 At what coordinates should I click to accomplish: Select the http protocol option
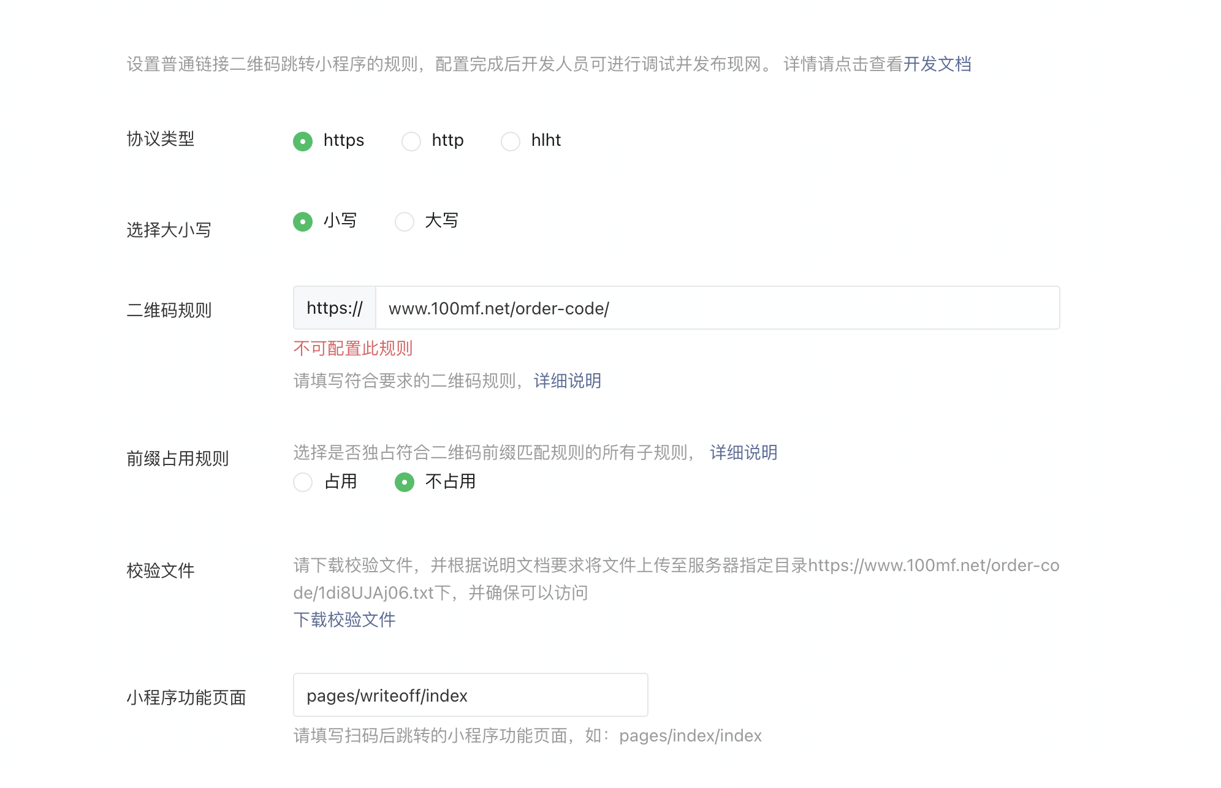(411, 142)
